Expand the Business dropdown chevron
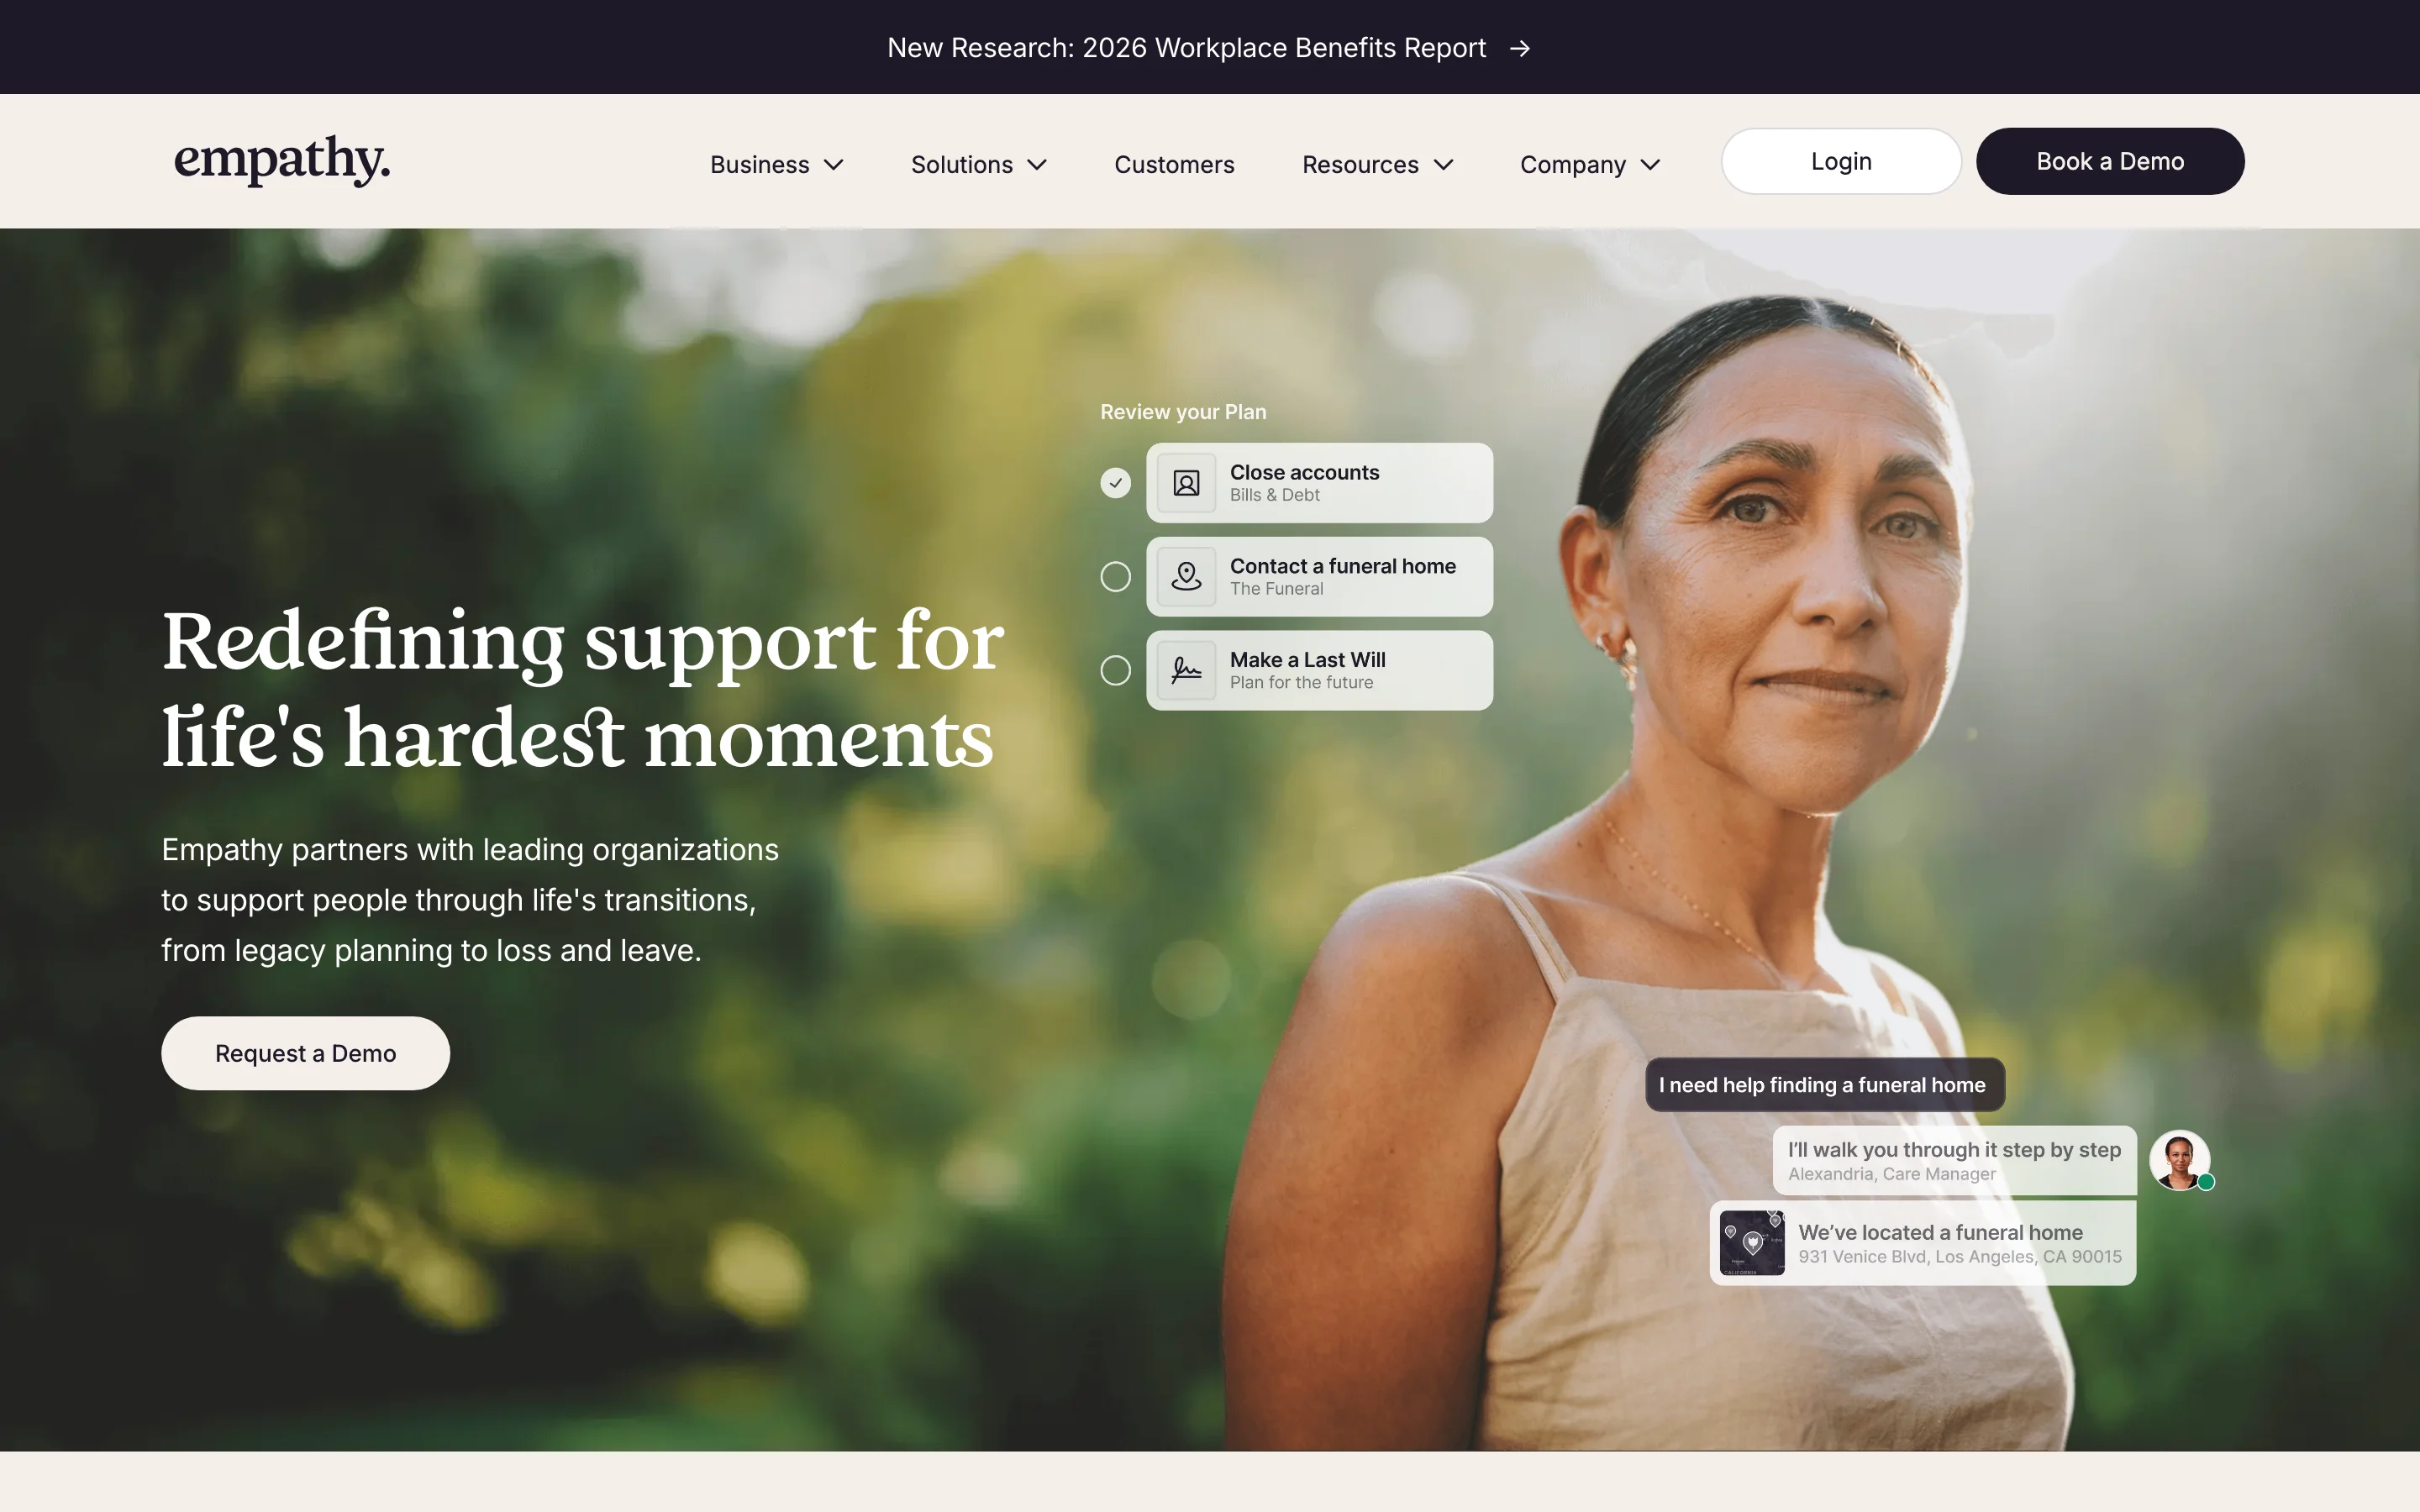The image size is (2420, 1512). (834, 165)
